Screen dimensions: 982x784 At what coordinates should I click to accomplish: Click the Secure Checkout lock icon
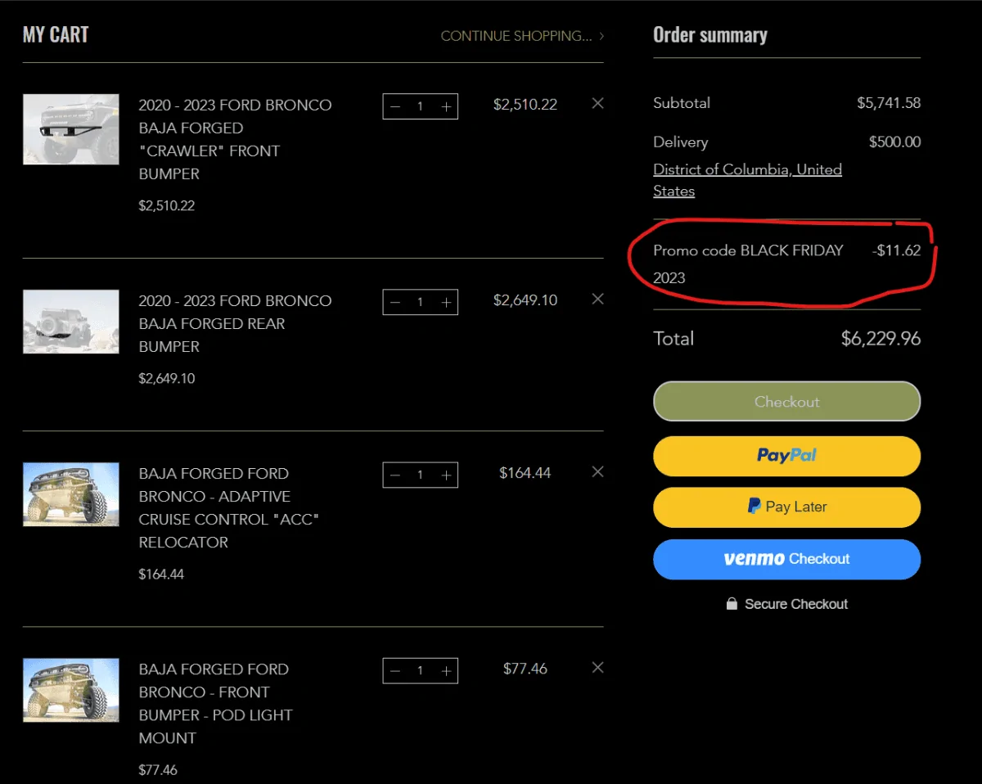tap(732, 603)
